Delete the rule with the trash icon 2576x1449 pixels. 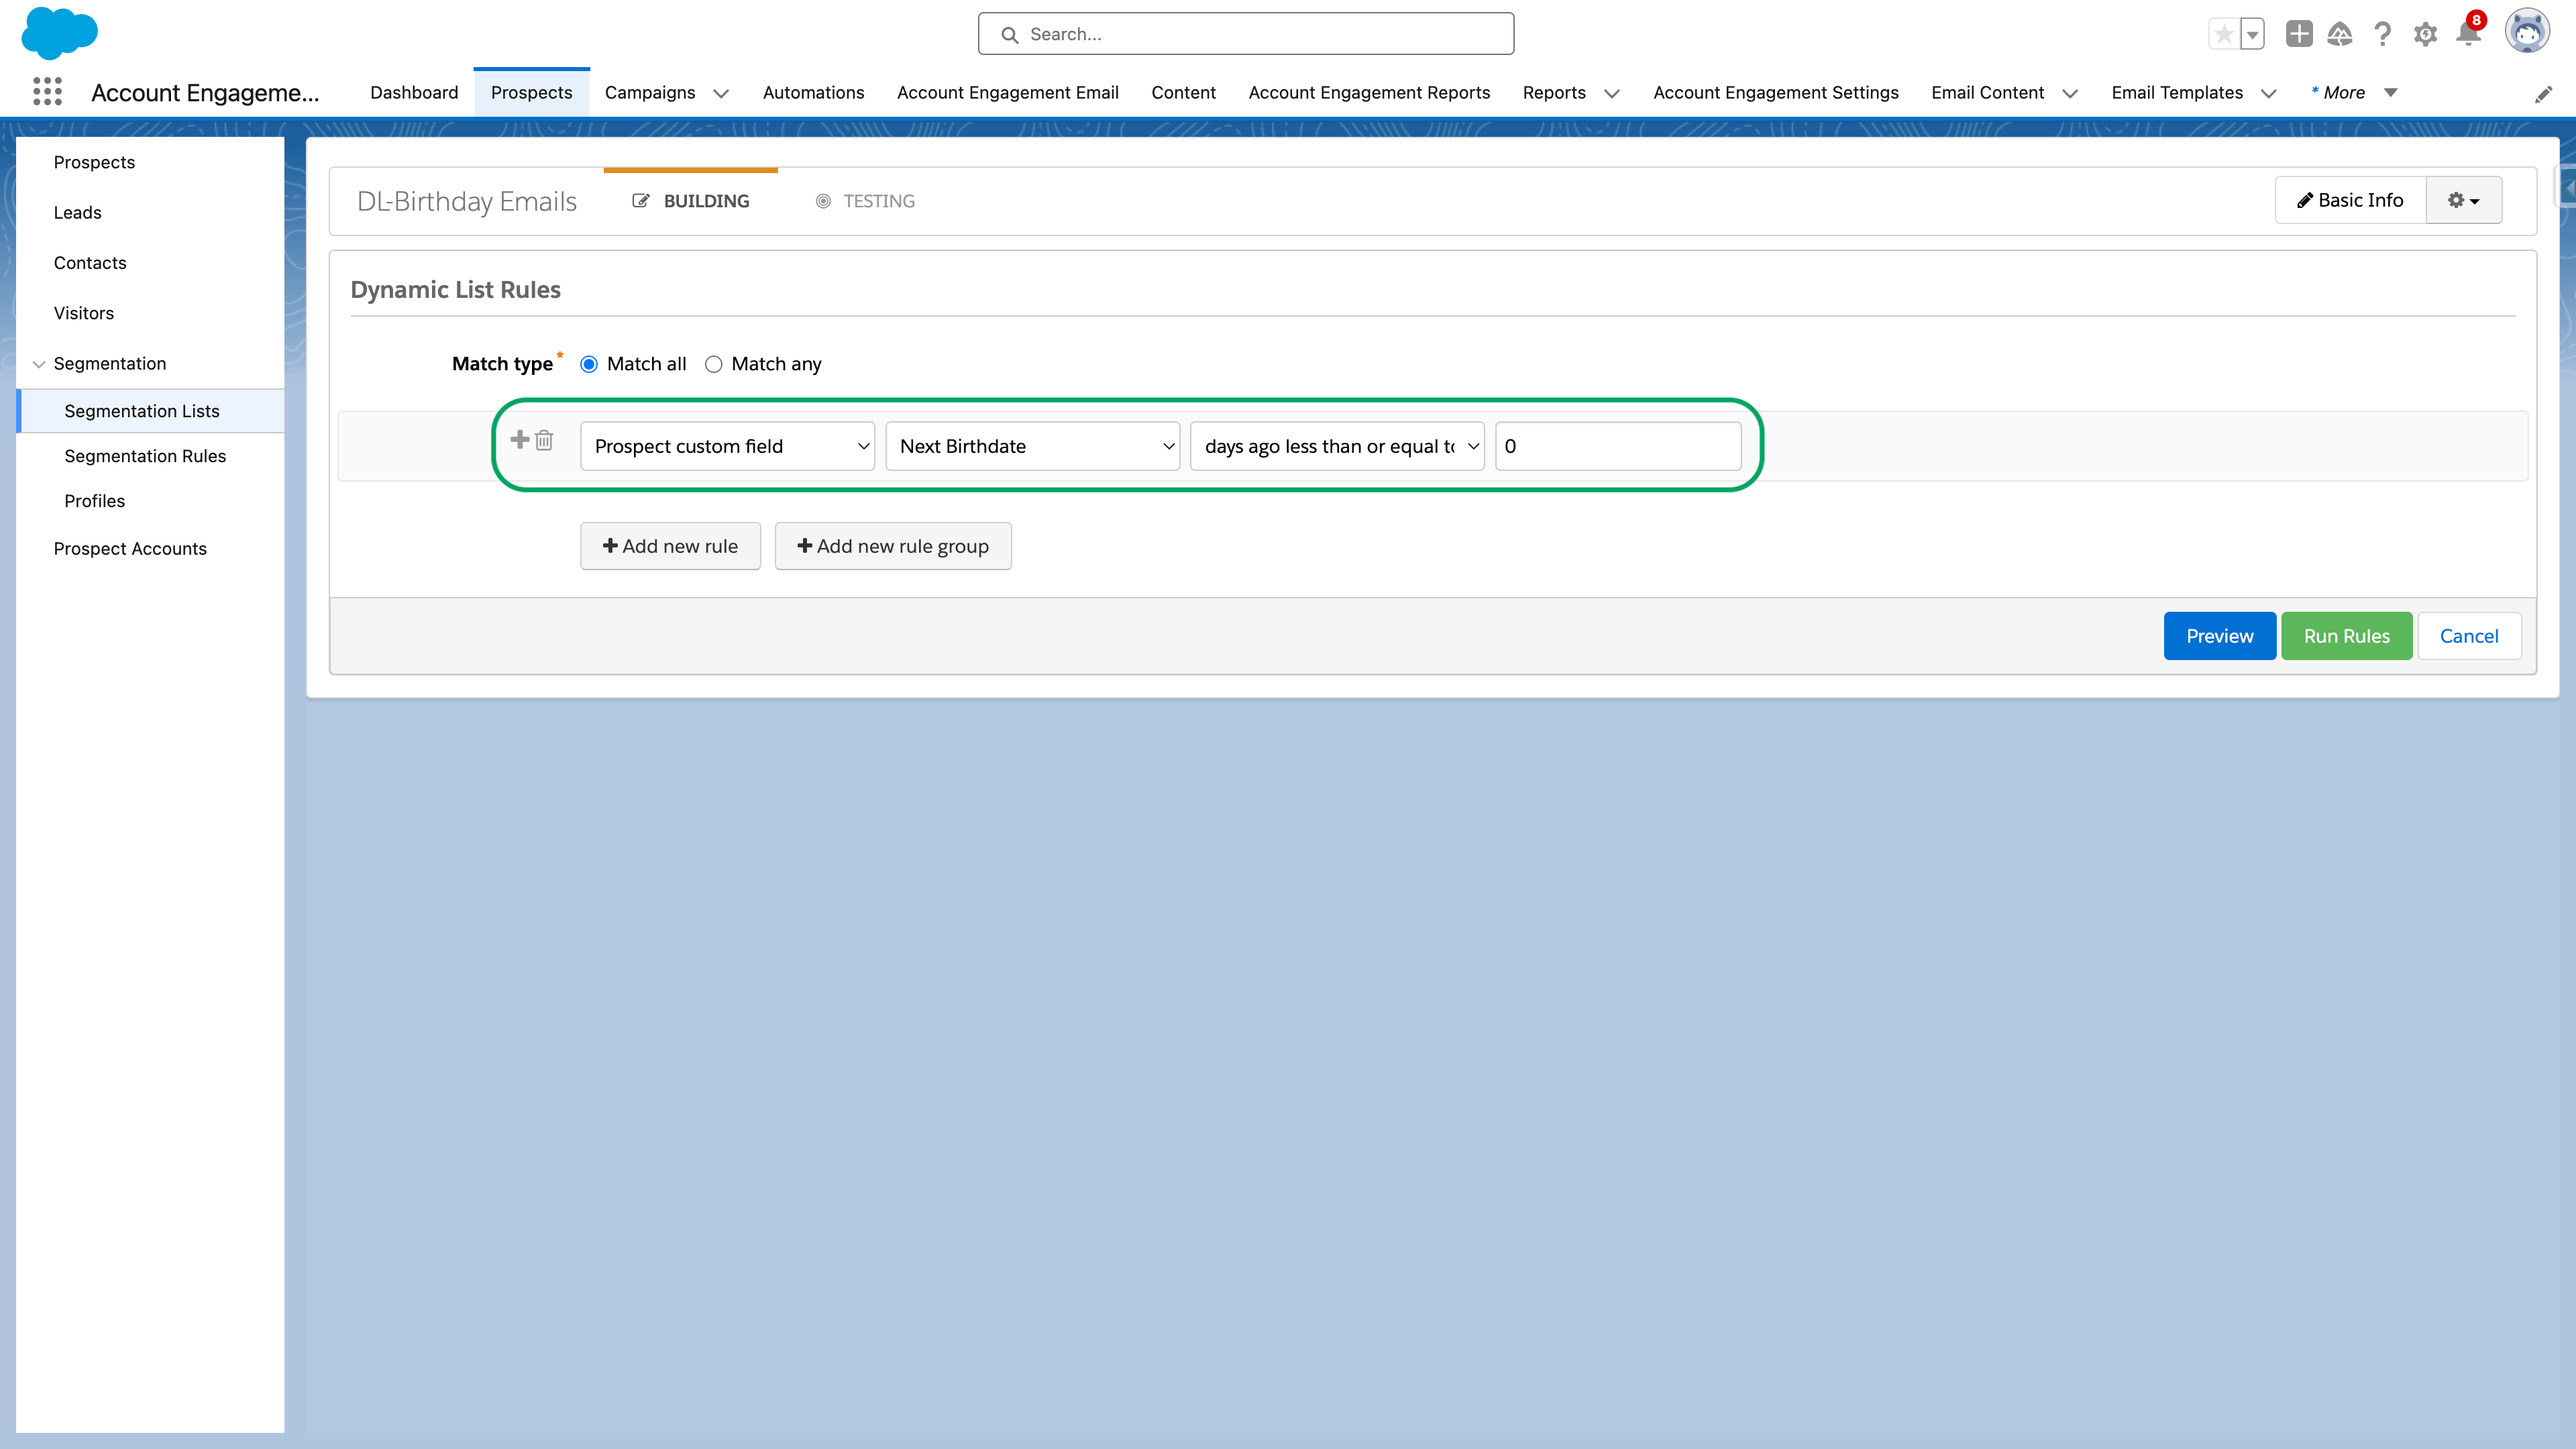[544, 440]
